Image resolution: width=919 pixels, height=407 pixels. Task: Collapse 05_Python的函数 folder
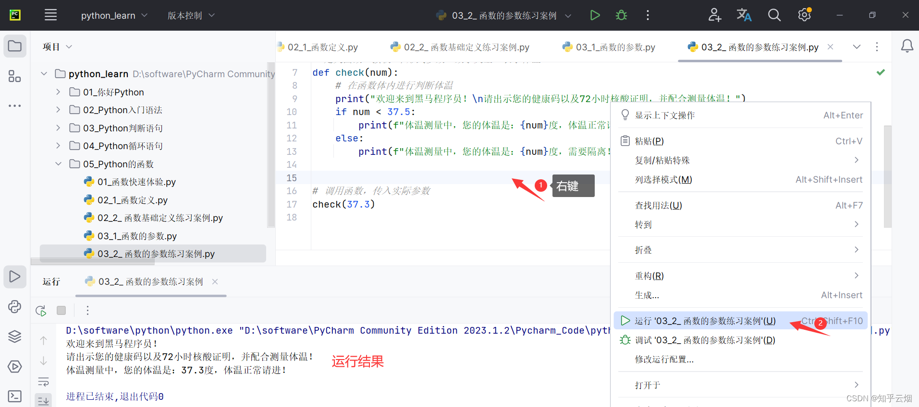pyautogui.click(x=58, y=164)
